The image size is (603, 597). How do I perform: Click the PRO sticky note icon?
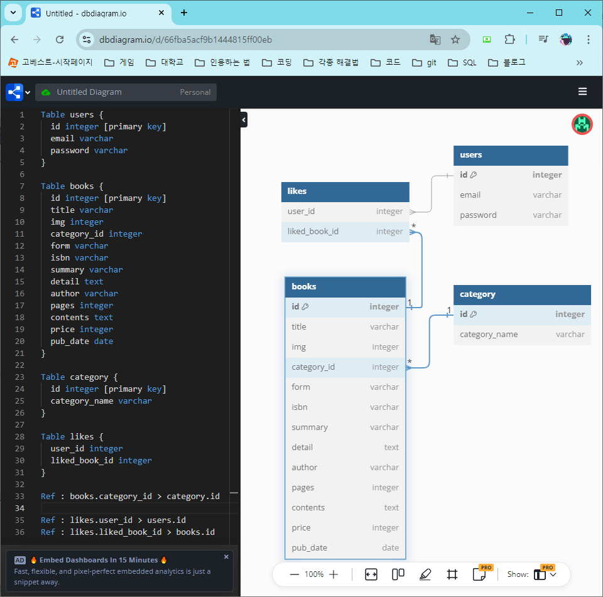click(479, 574)
